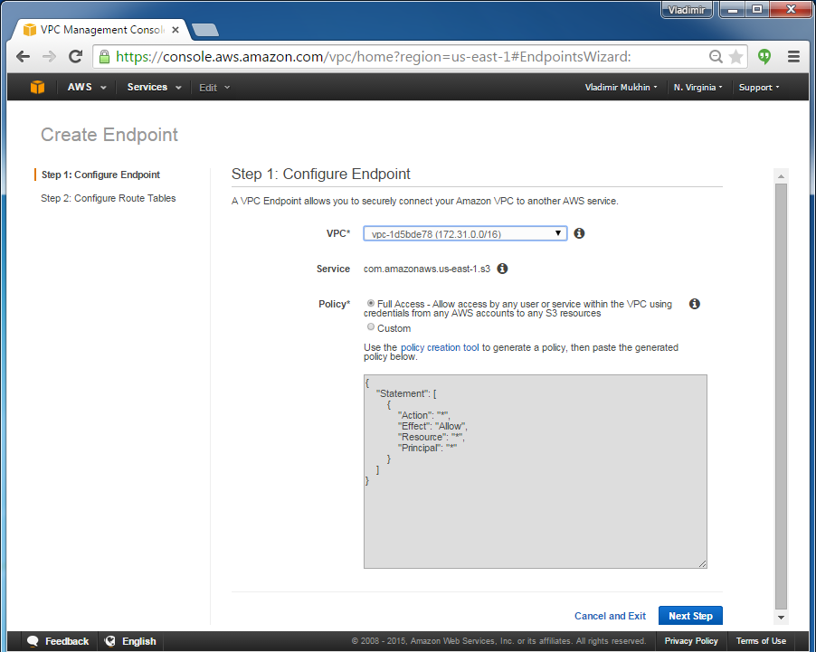
Task: Click the AWS orange cube home icon
Action: coord(37,88)
